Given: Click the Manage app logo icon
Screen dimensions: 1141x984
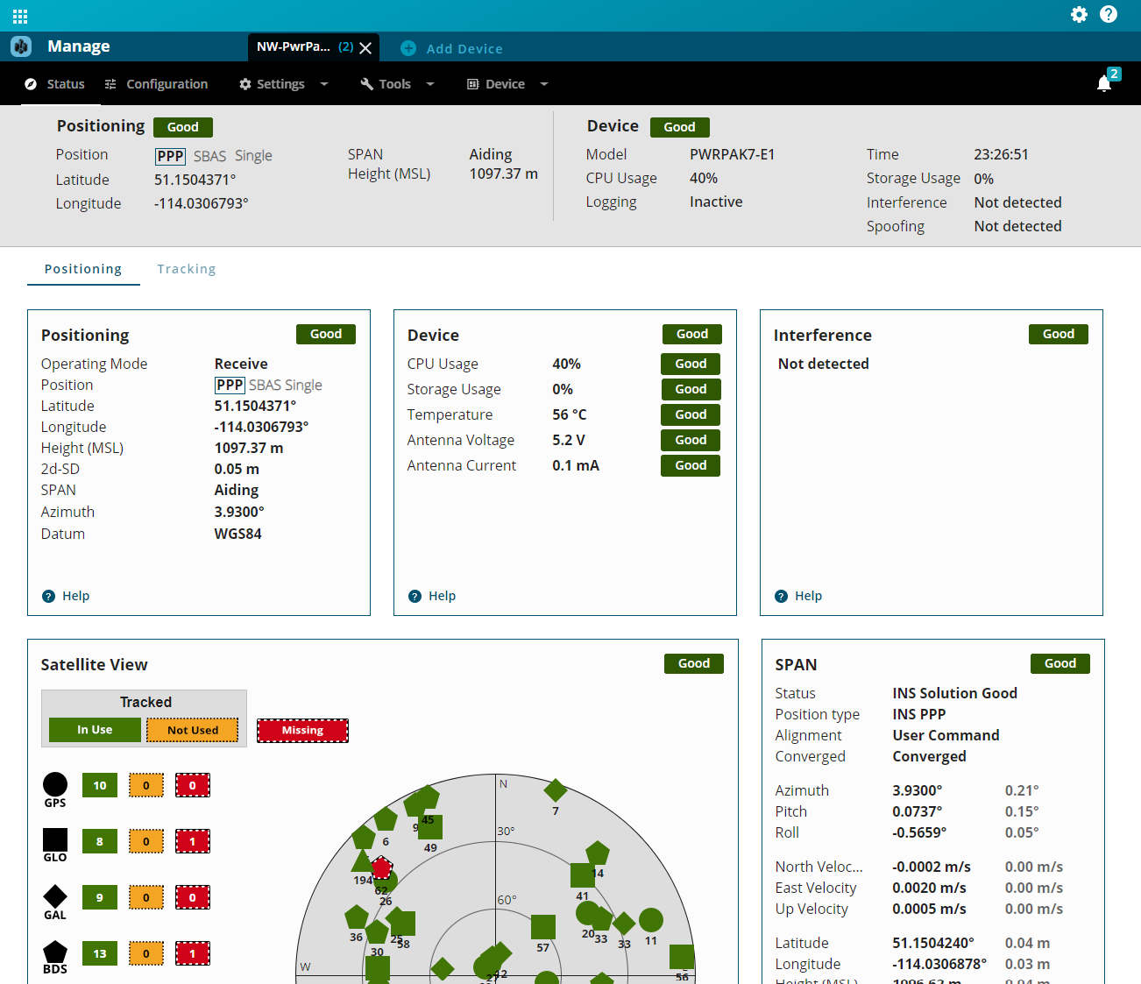Looking at the screenshot, I should 21,46.
